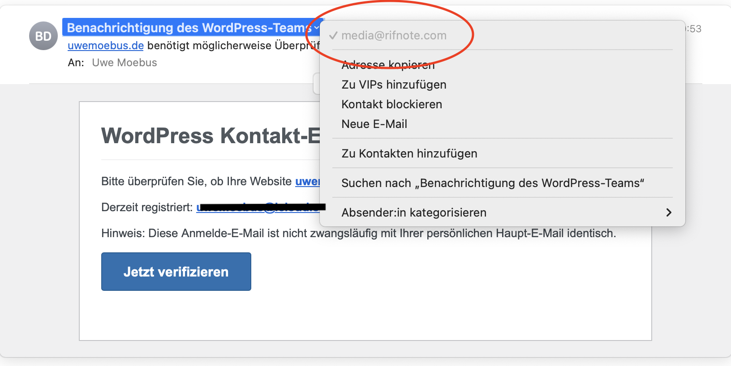The height and width of the screenshot is (366, 731).
Task: Click the WordPress Kontakt heading in the email
Action: click(211, 136)
